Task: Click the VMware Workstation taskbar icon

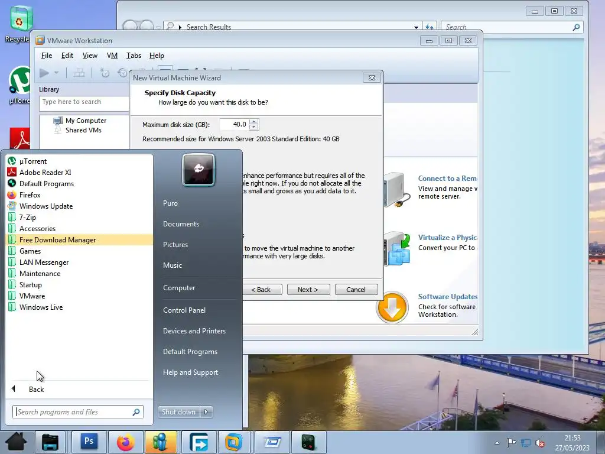Action: pyautogui.click(x=233, y=442)
